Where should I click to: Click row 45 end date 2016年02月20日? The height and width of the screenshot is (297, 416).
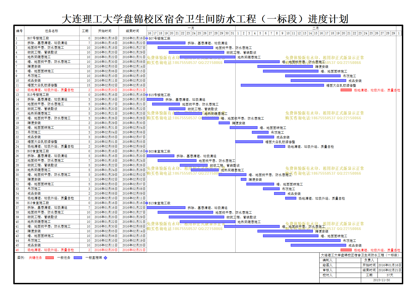pyautogui.click(x=134, y=245)
